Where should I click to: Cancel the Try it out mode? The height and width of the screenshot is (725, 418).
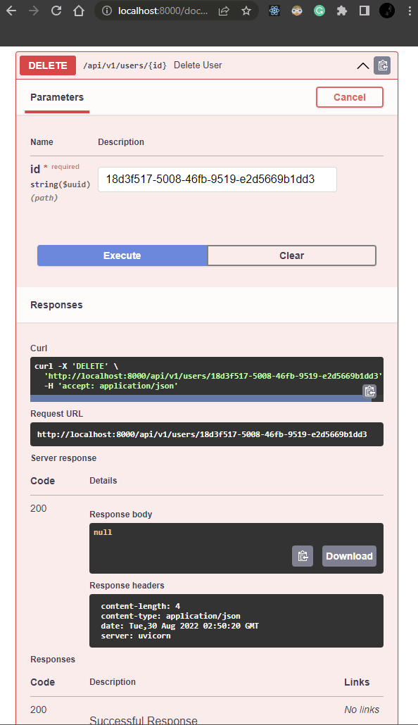(350, 97)
